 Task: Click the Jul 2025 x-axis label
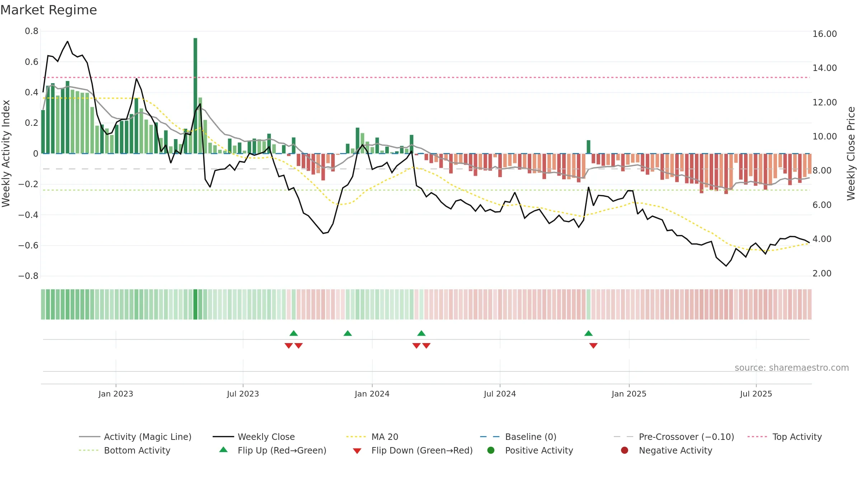tap(756, 394)
